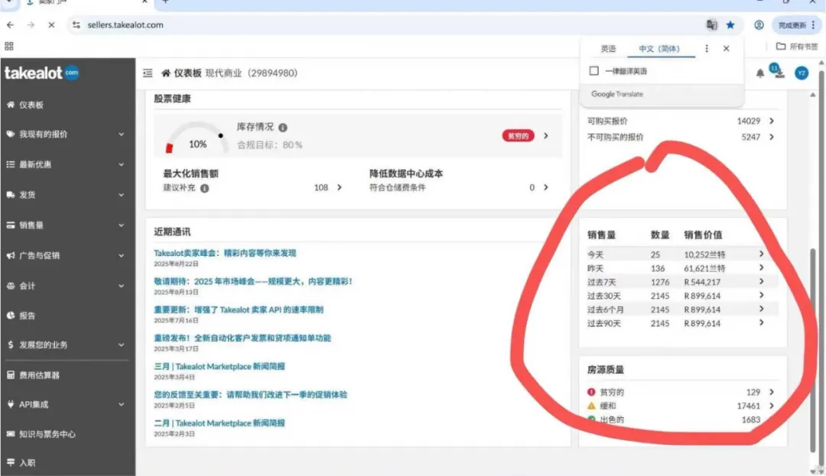Close the Google Translate popup
Viewport: 826px width, 476px height.
[726, 48]
